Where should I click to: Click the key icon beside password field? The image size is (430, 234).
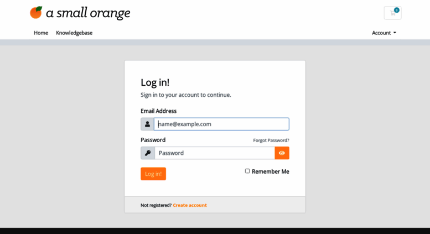[148, 153]
